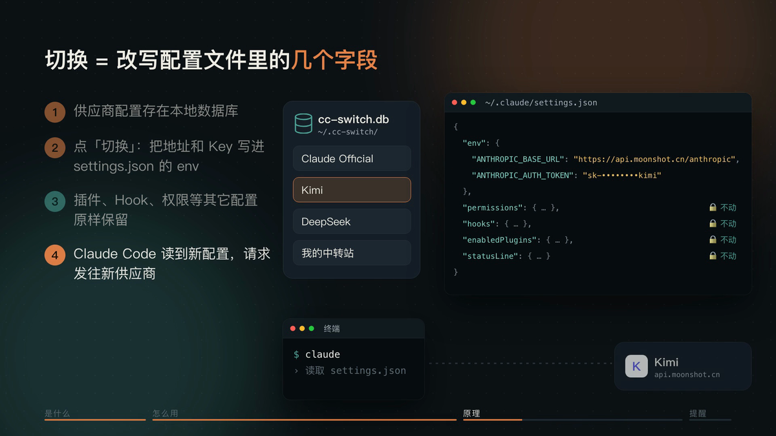Click the lock icon on the enabledPlugins row
Screen dimensions: 776x436
click(x=713, y=240)
